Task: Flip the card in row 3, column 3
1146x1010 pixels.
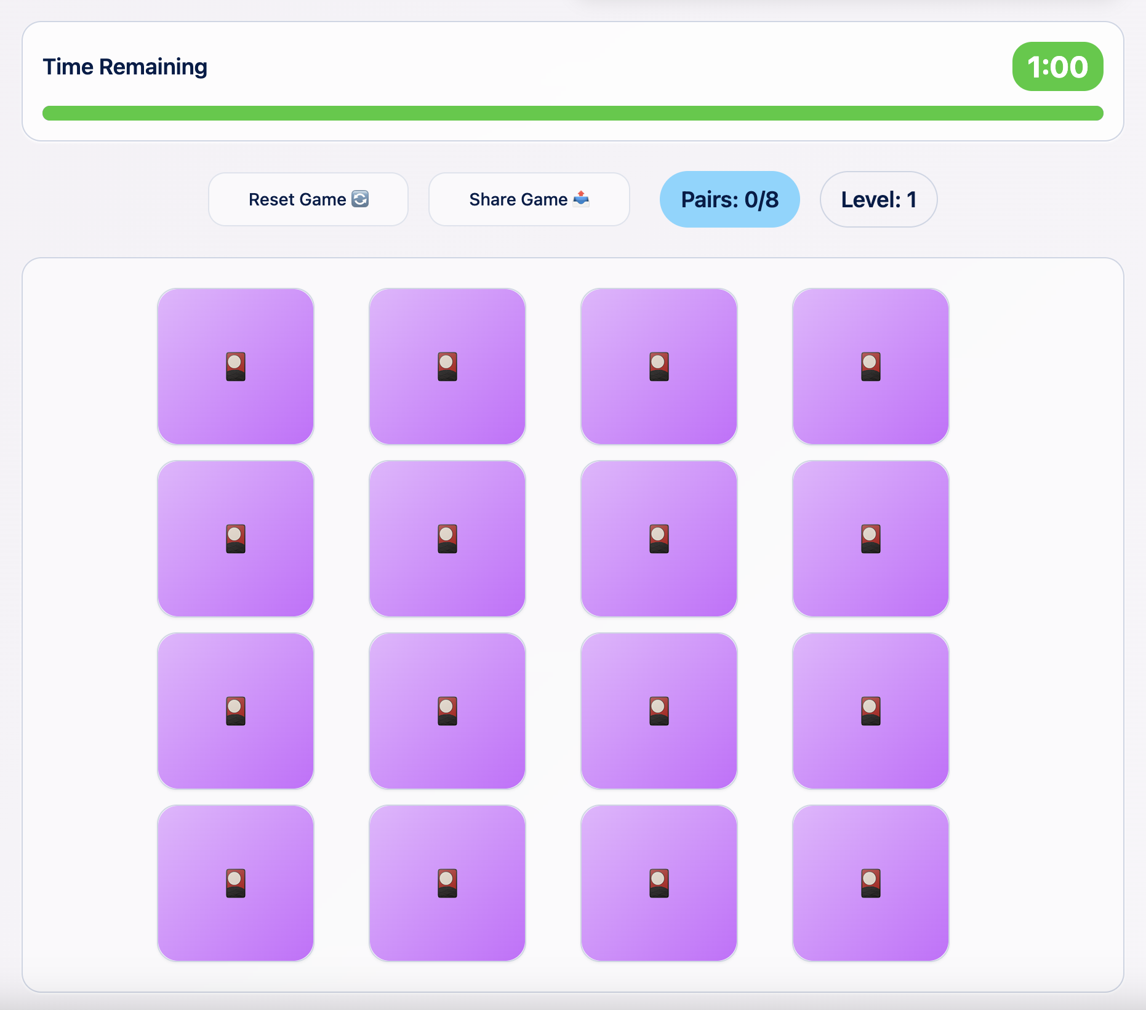Action: tap(659, 711)
